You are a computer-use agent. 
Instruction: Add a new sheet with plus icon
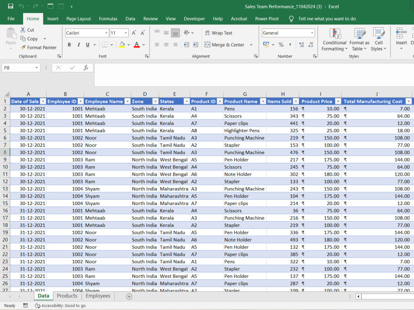tap(129, 296)
